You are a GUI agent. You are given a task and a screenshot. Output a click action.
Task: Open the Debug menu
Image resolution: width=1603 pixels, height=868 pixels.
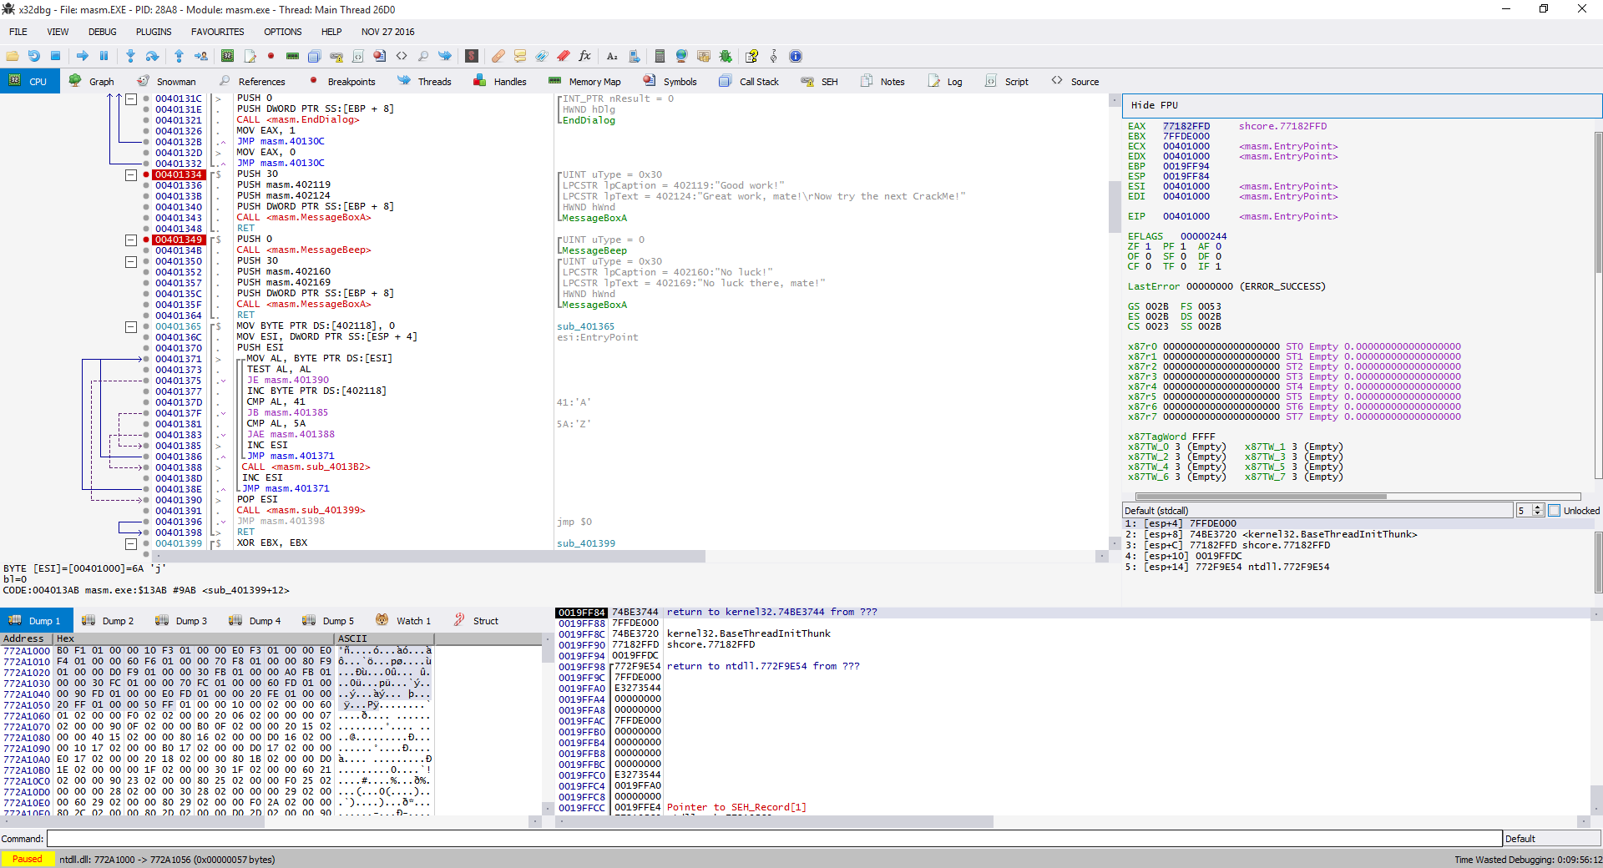tap(102, 32)
